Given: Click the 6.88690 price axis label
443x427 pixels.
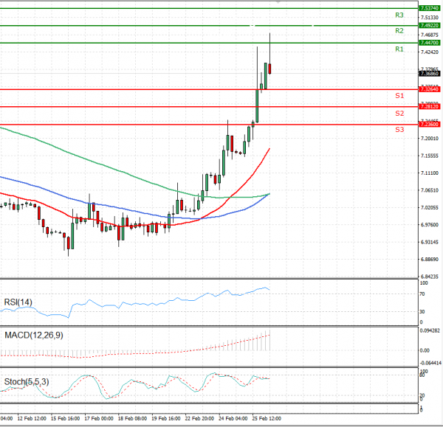Looking at the screenshot, I should coord(430,260).
